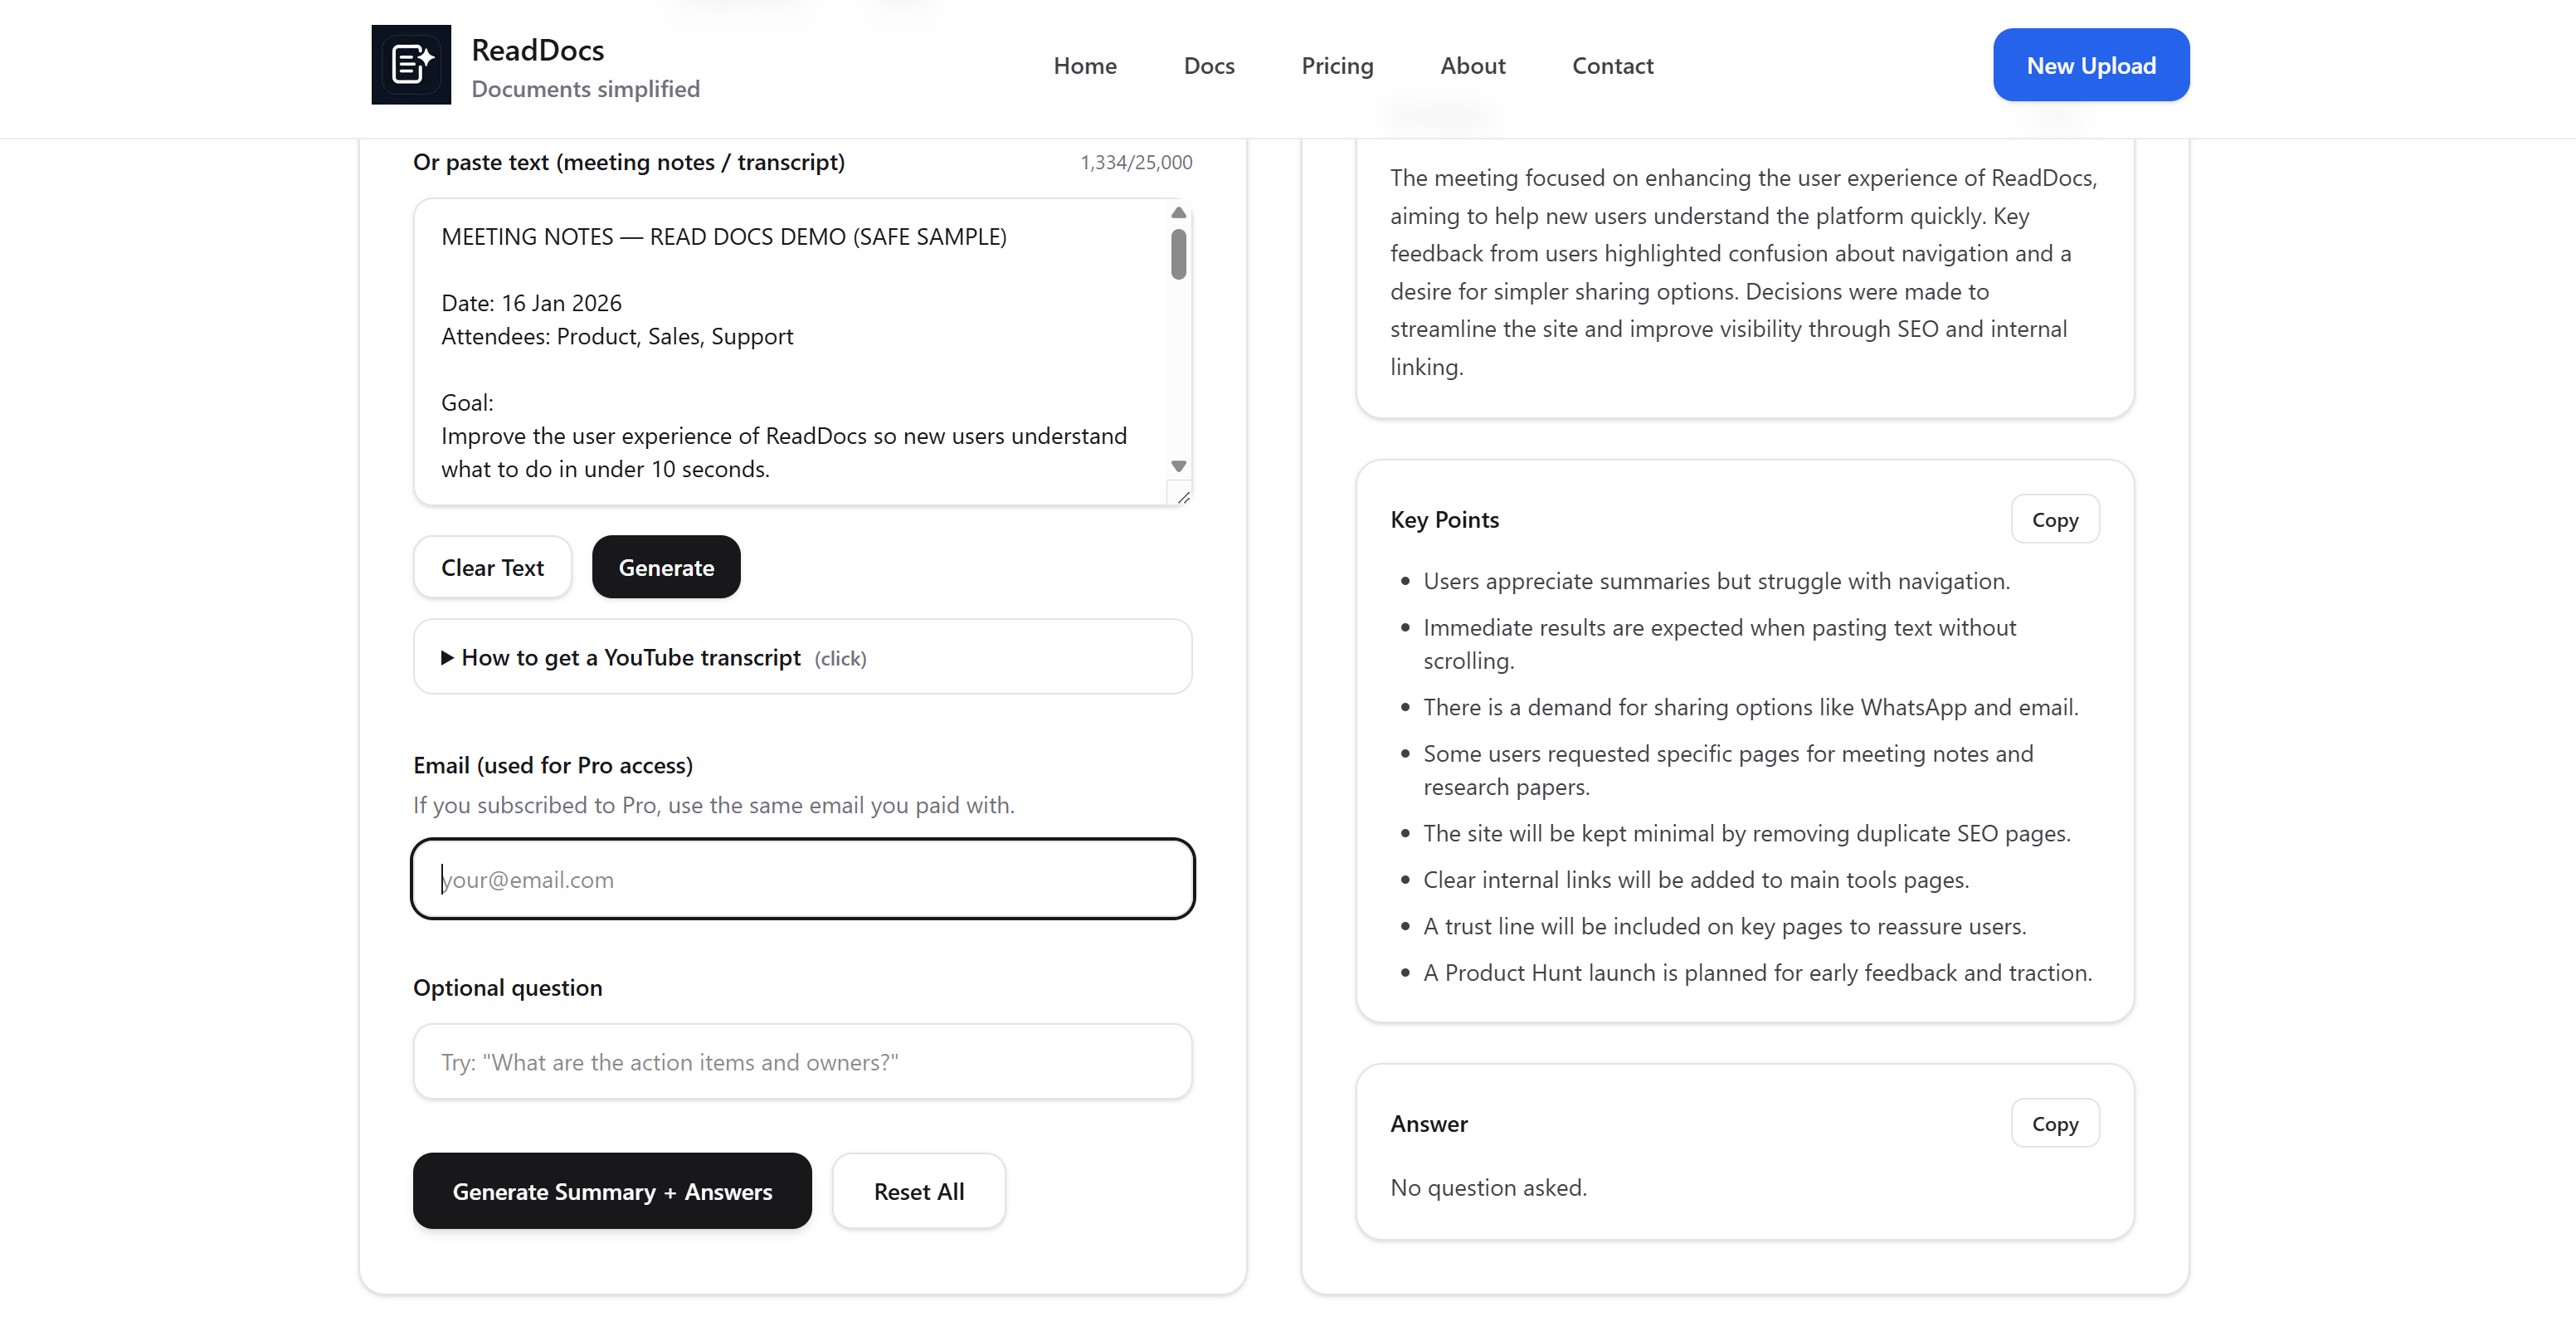Copy the Key Points section
The image size is (2576, 1336).
(2055, 519)
